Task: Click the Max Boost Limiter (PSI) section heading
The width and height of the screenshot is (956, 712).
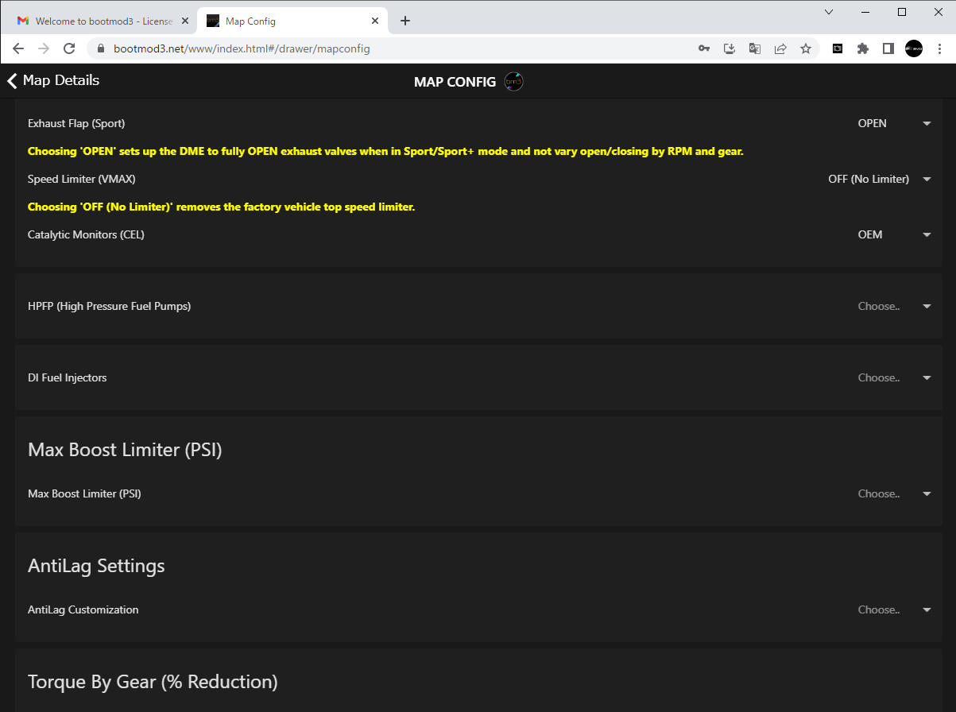Action: coord(125,450)
